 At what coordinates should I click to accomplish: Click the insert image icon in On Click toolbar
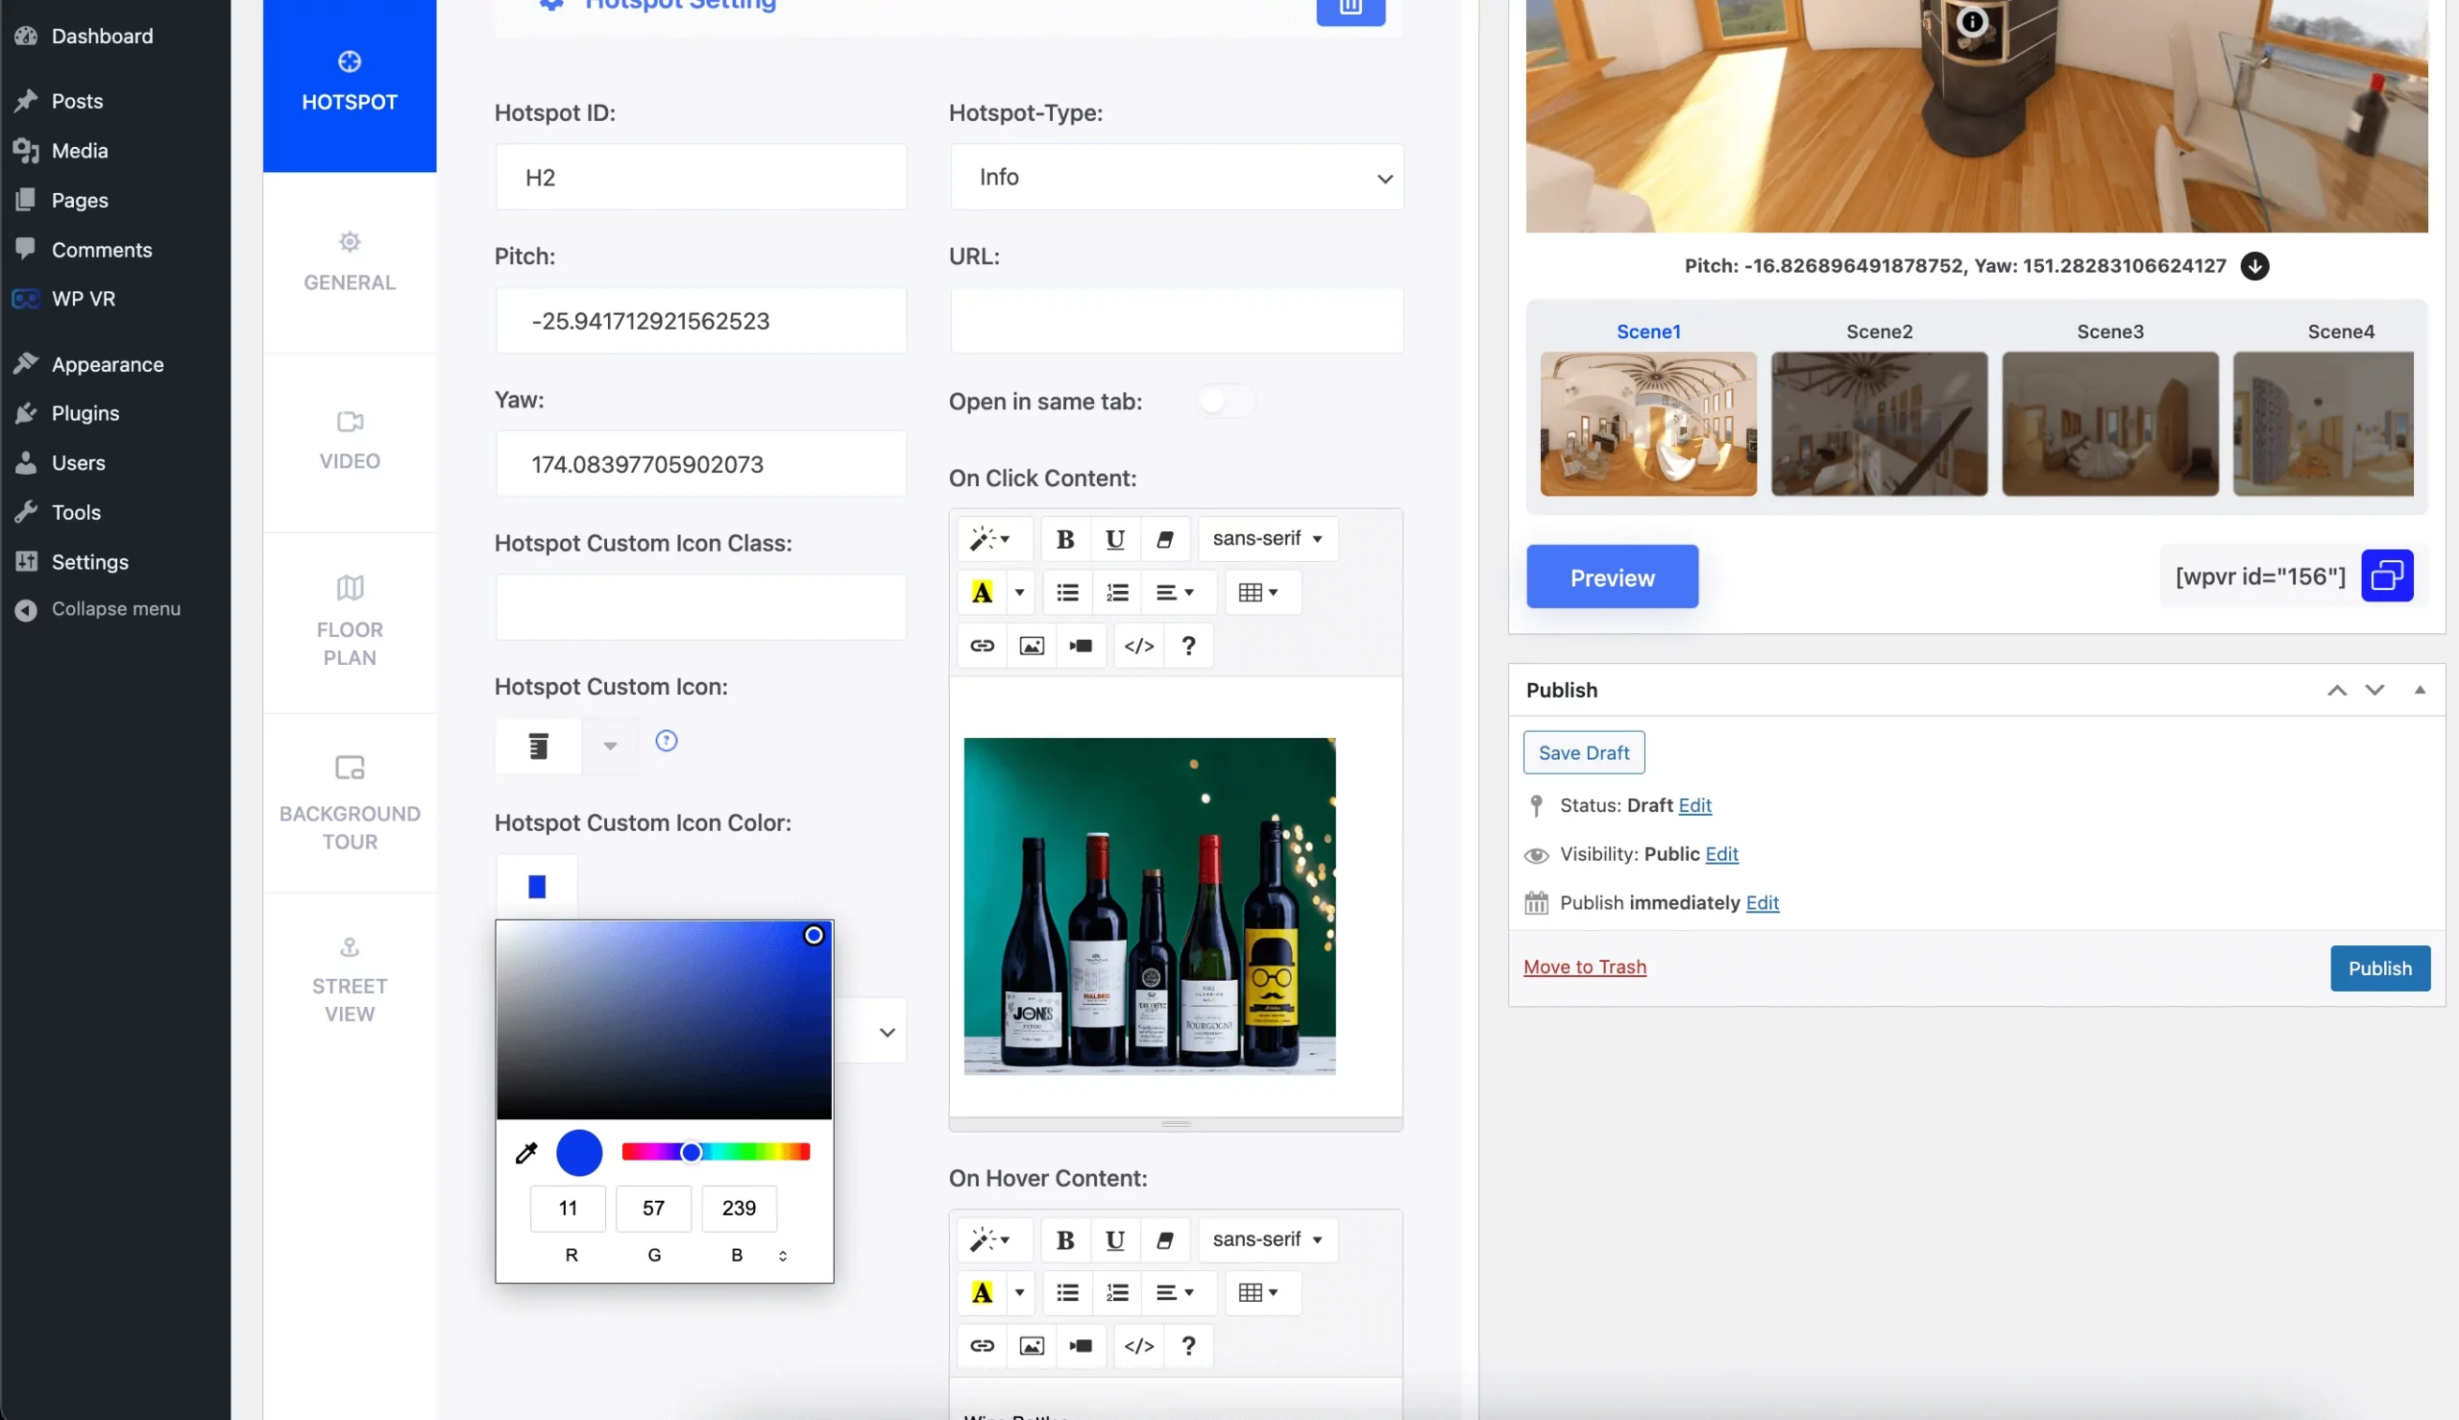click(1031, 644)
